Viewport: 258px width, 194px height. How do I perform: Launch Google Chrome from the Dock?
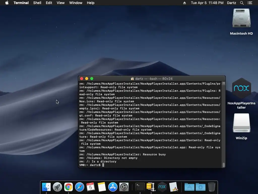[69, 187]
